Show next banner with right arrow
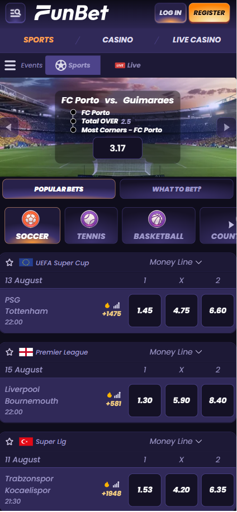This screenshot has width=237, height=512. pos(226,127)
